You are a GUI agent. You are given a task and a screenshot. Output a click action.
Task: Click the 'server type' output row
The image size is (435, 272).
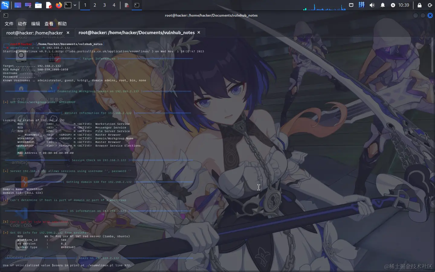(x=46, y=247)
